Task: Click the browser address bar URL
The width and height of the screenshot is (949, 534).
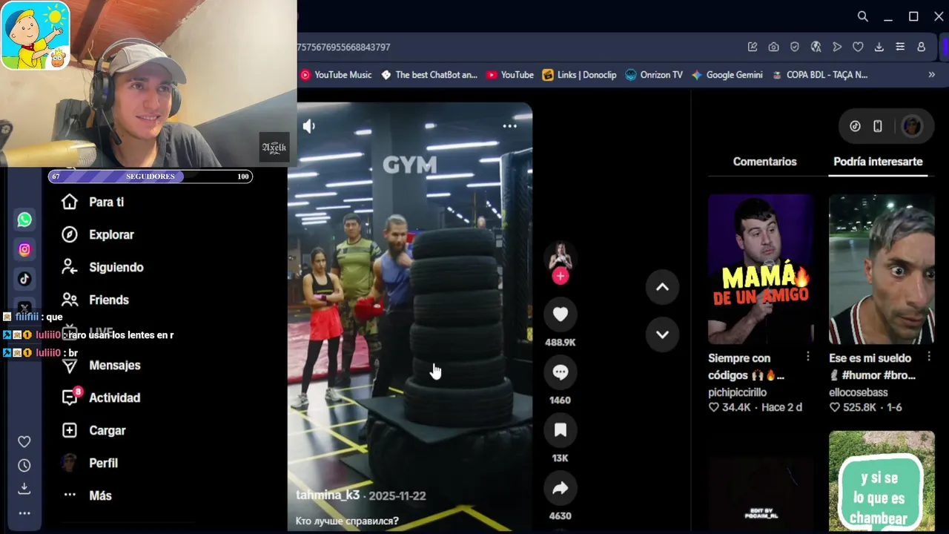Action: click(x=343, y=47)
